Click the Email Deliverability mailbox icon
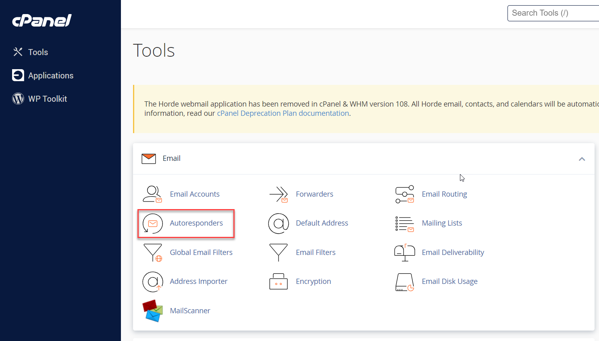This screenshot has width=599, height=341. (x=405, y=253)
